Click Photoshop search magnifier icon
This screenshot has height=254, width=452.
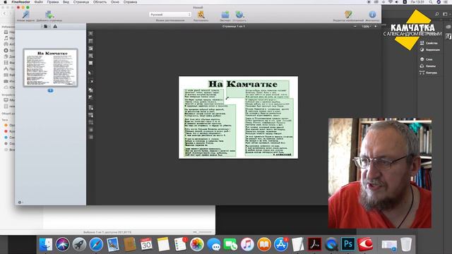tap(437, 14)
